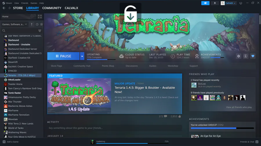Switch library to grid view icon
The image size is (261, 146).
(40, 16)
